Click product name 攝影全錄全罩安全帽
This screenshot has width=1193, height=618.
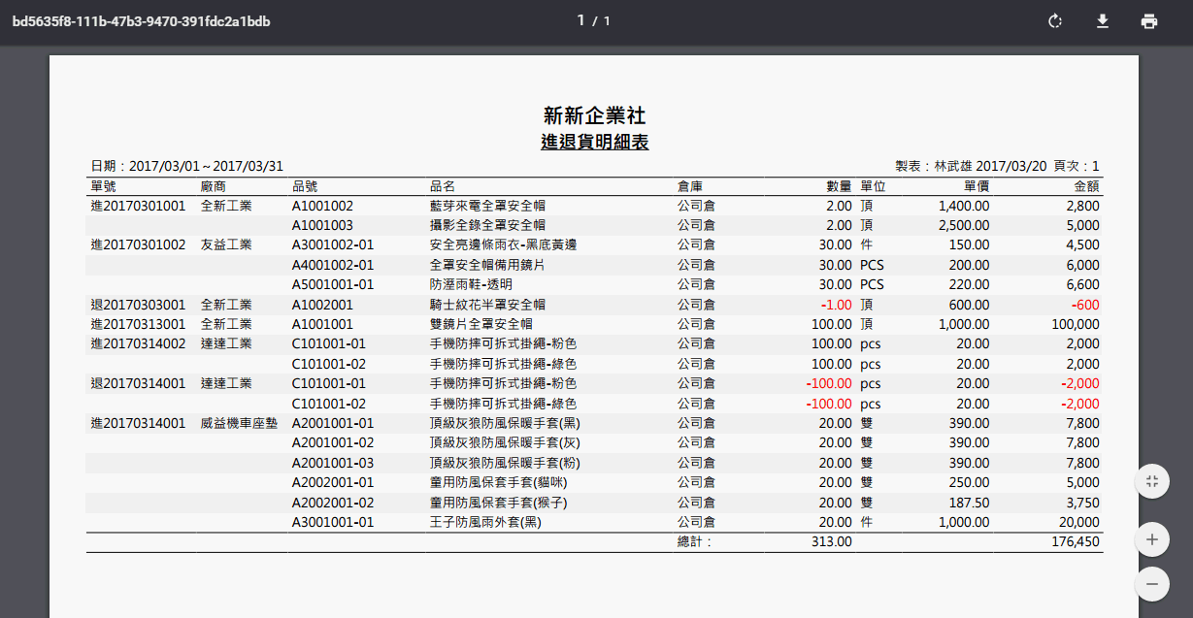click(487, 225)
